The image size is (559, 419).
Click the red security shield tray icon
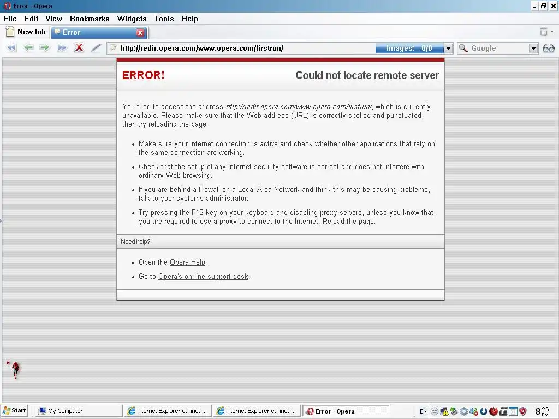pyautogui.click(x=523, y=411)
